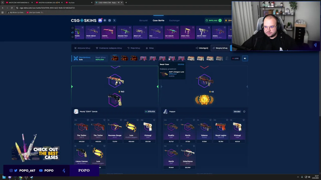Click the verify shield on Royal Legion card
The width and height of the screenshot is (321, 180).
(227, 120)
